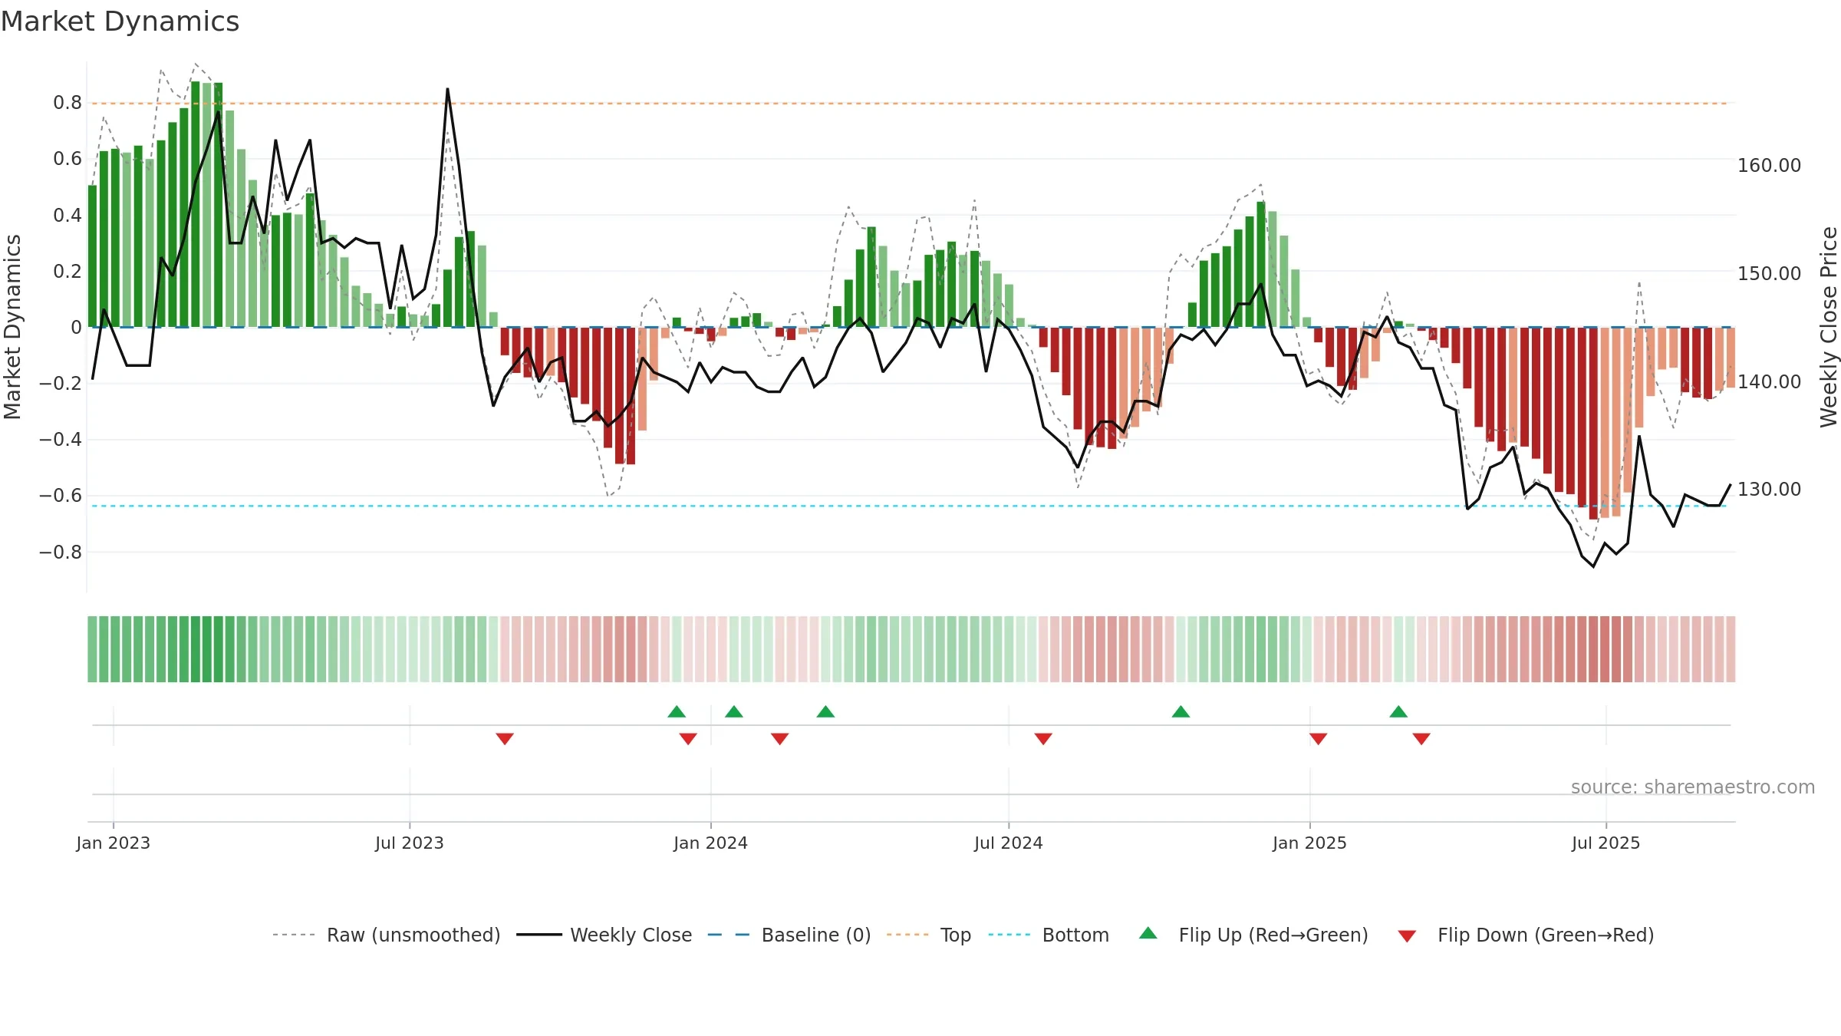Click the cyan dashed Bottom line sample in the legend
This screenshot has height=1036, width=1841.
(1009, 935)
